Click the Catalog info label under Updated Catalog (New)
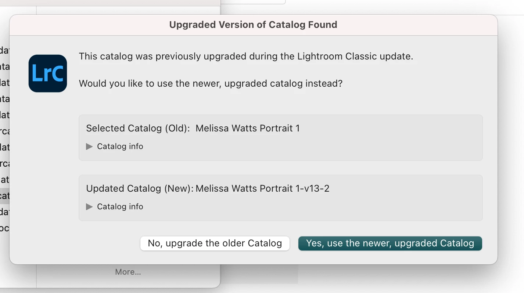 [x=120, y=207]
